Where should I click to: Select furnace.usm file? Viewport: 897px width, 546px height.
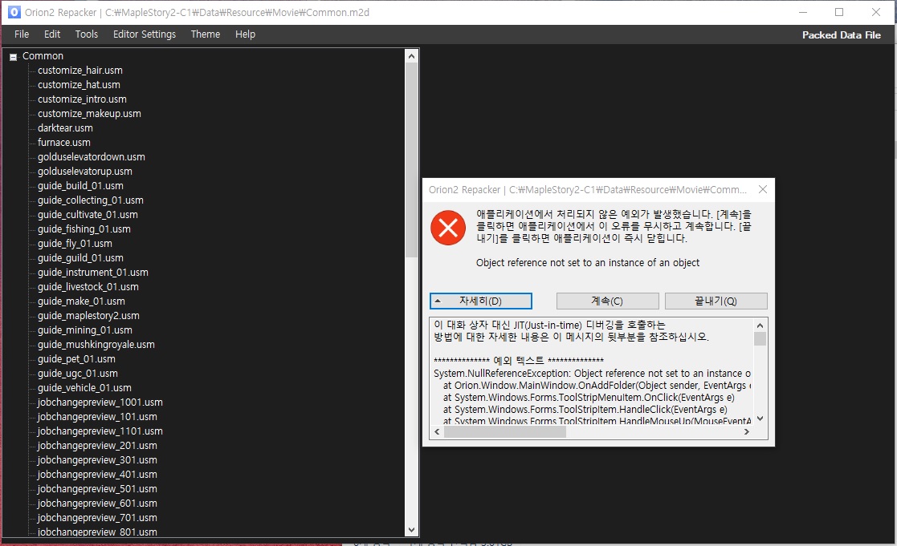tap(64, 142)
